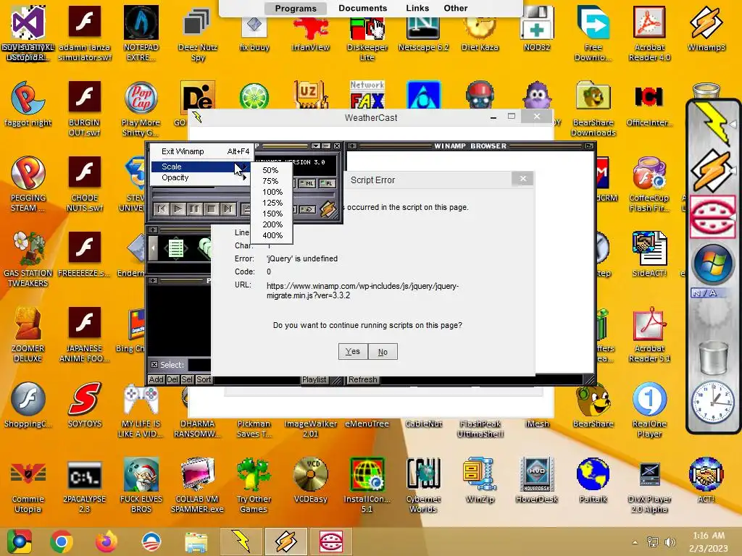This screenshot has height=556, width=742.
Task: Switch to Documents tab at top
Action: tap(362, 8)
